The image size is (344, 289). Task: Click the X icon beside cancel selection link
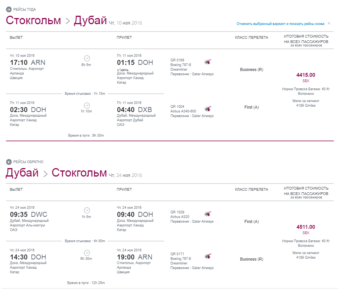329,23
